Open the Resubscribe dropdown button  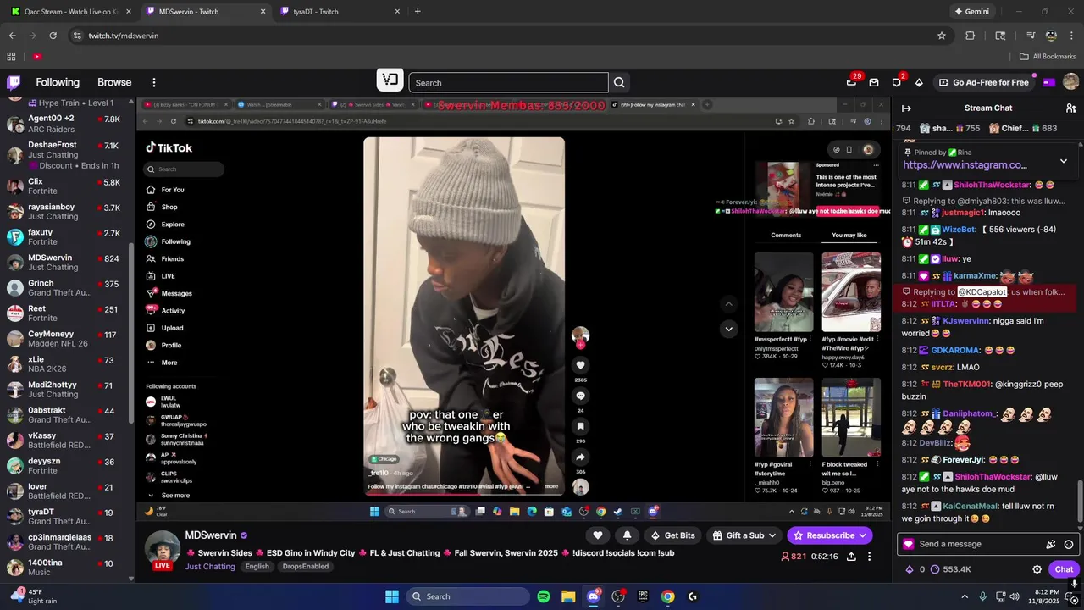coord(830,535)
